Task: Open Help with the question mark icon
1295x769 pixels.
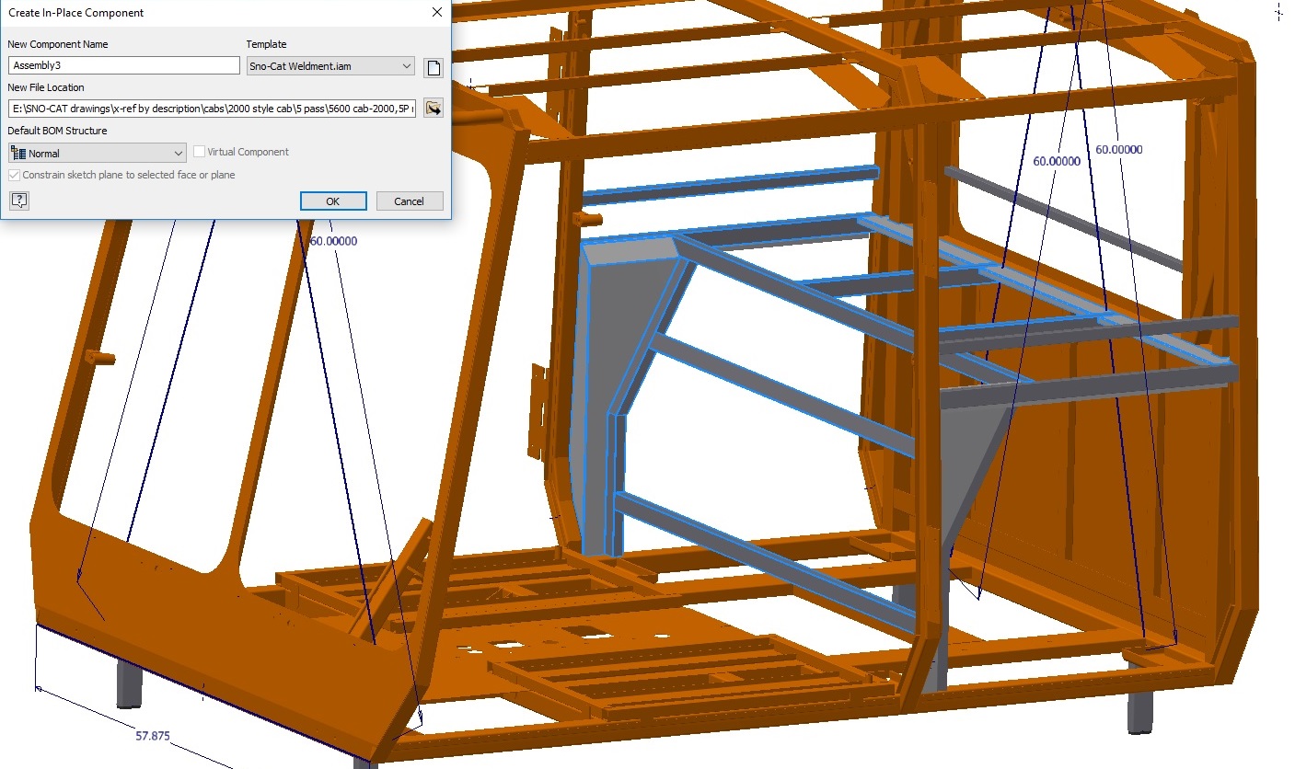Action: [x=18, y=199]
